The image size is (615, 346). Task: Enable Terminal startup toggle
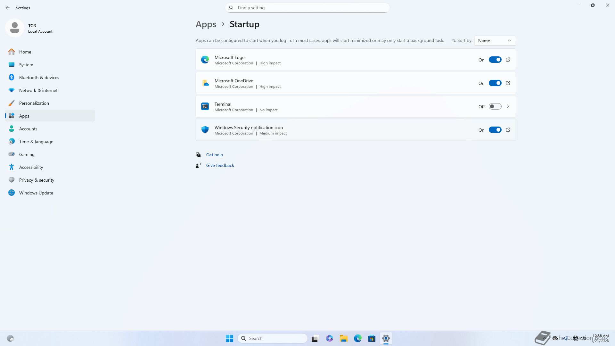[x=495, y=106]
